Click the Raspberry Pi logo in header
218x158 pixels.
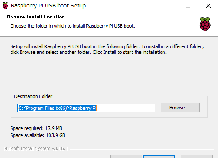205,24
